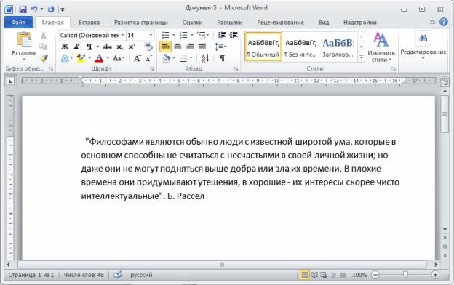
Task: Click the language русский in status bar
Action: 141,275
